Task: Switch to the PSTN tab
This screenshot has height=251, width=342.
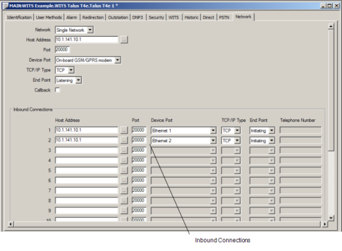Action: coord(224,17)
